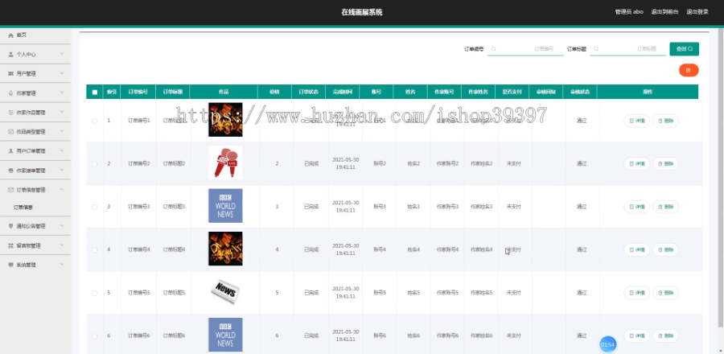724x354 pixels.
Task: Click the 账号4 cell
Action: [380, 249]
